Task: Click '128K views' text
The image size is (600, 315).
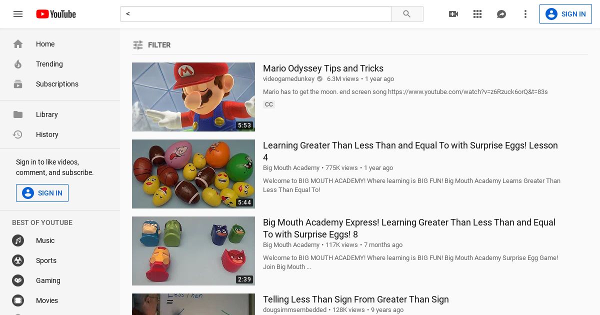Action: (x=348, y=310)
